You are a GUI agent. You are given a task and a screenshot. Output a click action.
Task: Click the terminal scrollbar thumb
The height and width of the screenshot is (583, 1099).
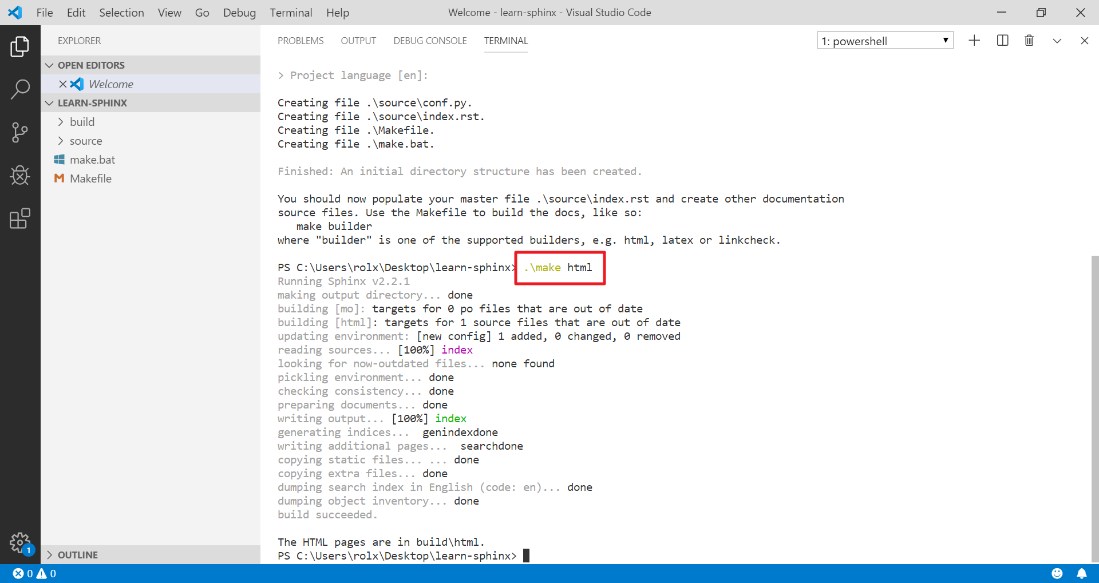pos(1094,409)
